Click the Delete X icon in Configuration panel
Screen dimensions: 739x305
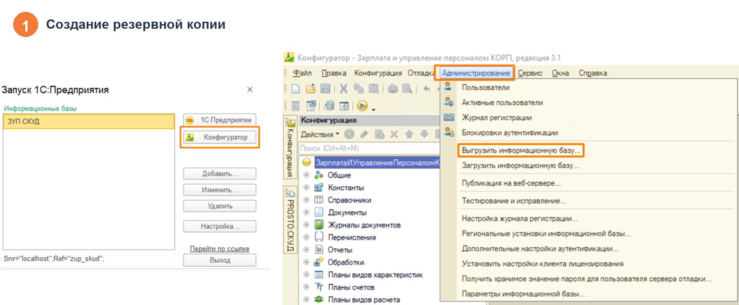(x=394, y=134)
